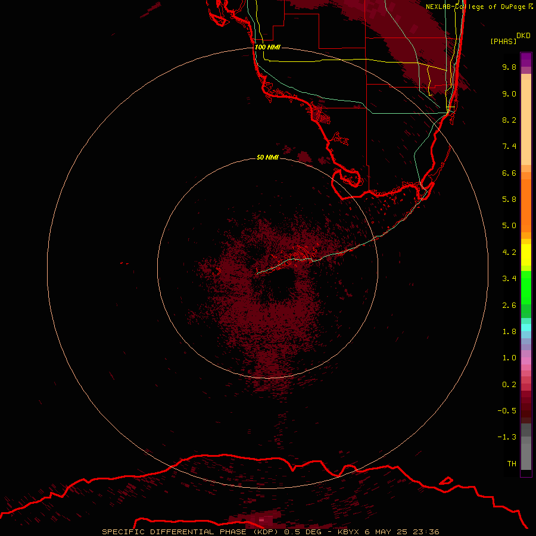Pick the pink color band near 1.0
The image size is (536, 536).
pos(526,361)
